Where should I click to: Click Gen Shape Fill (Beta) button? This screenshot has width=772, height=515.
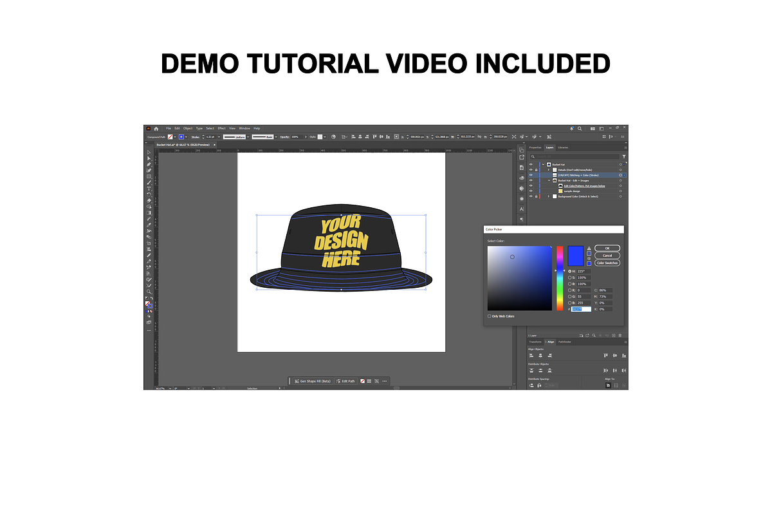click(x=313, y=381)
